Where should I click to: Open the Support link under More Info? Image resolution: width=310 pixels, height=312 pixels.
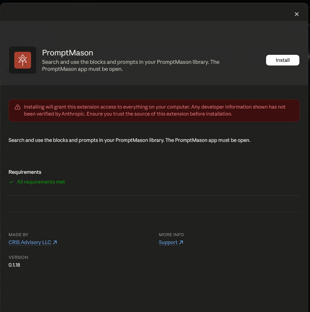168,242
